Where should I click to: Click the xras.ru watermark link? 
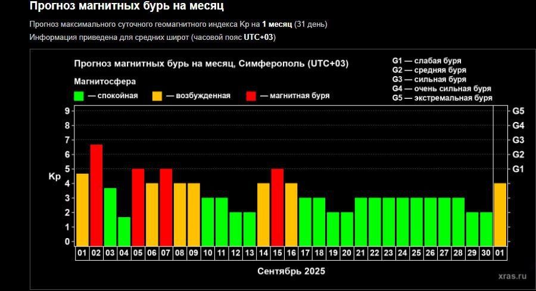pos(512,276)
